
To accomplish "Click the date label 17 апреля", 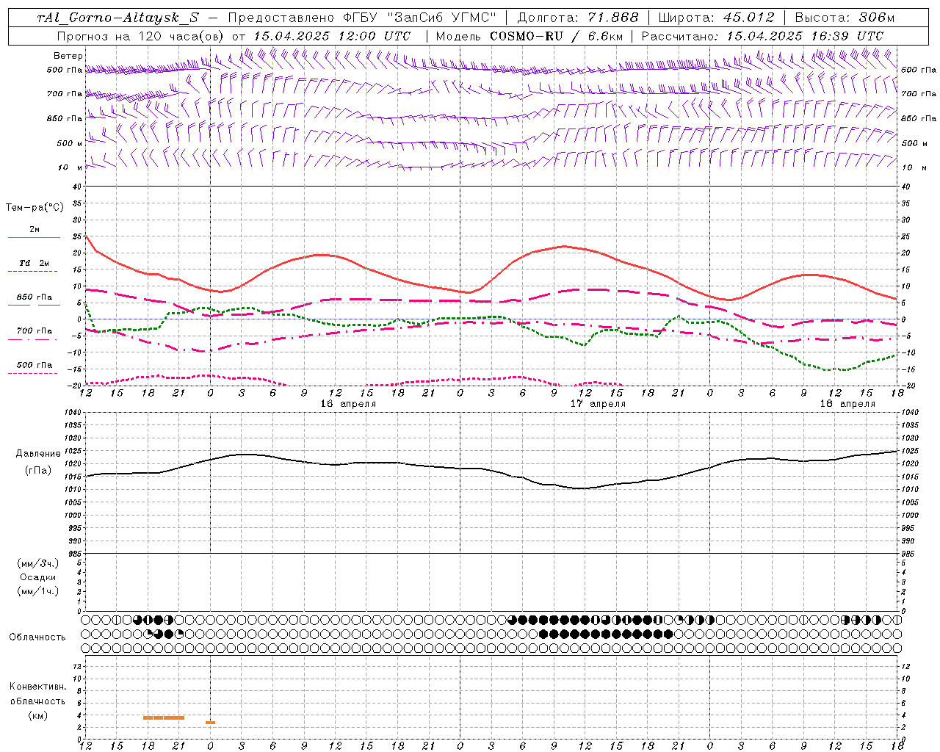I will [598, 404].
